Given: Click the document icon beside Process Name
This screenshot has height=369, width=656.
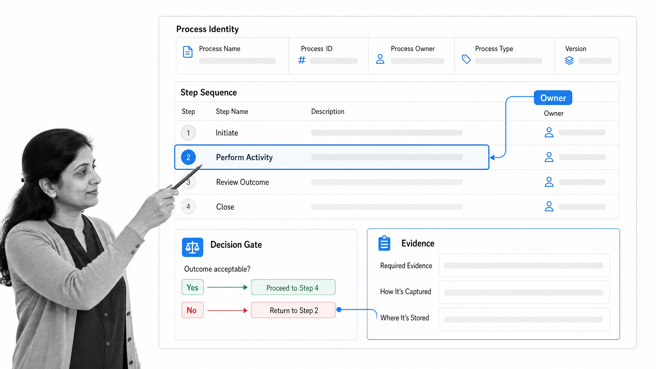Looking at the screenshot, I should [188, 52].
